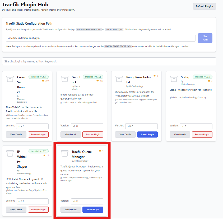Click the github.com/PascalMinder/geoblock text
This screenshot has width=223, height=219.
click(79, 103)
